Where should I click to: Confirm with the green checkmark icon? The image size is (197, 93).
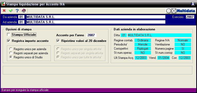11,11
